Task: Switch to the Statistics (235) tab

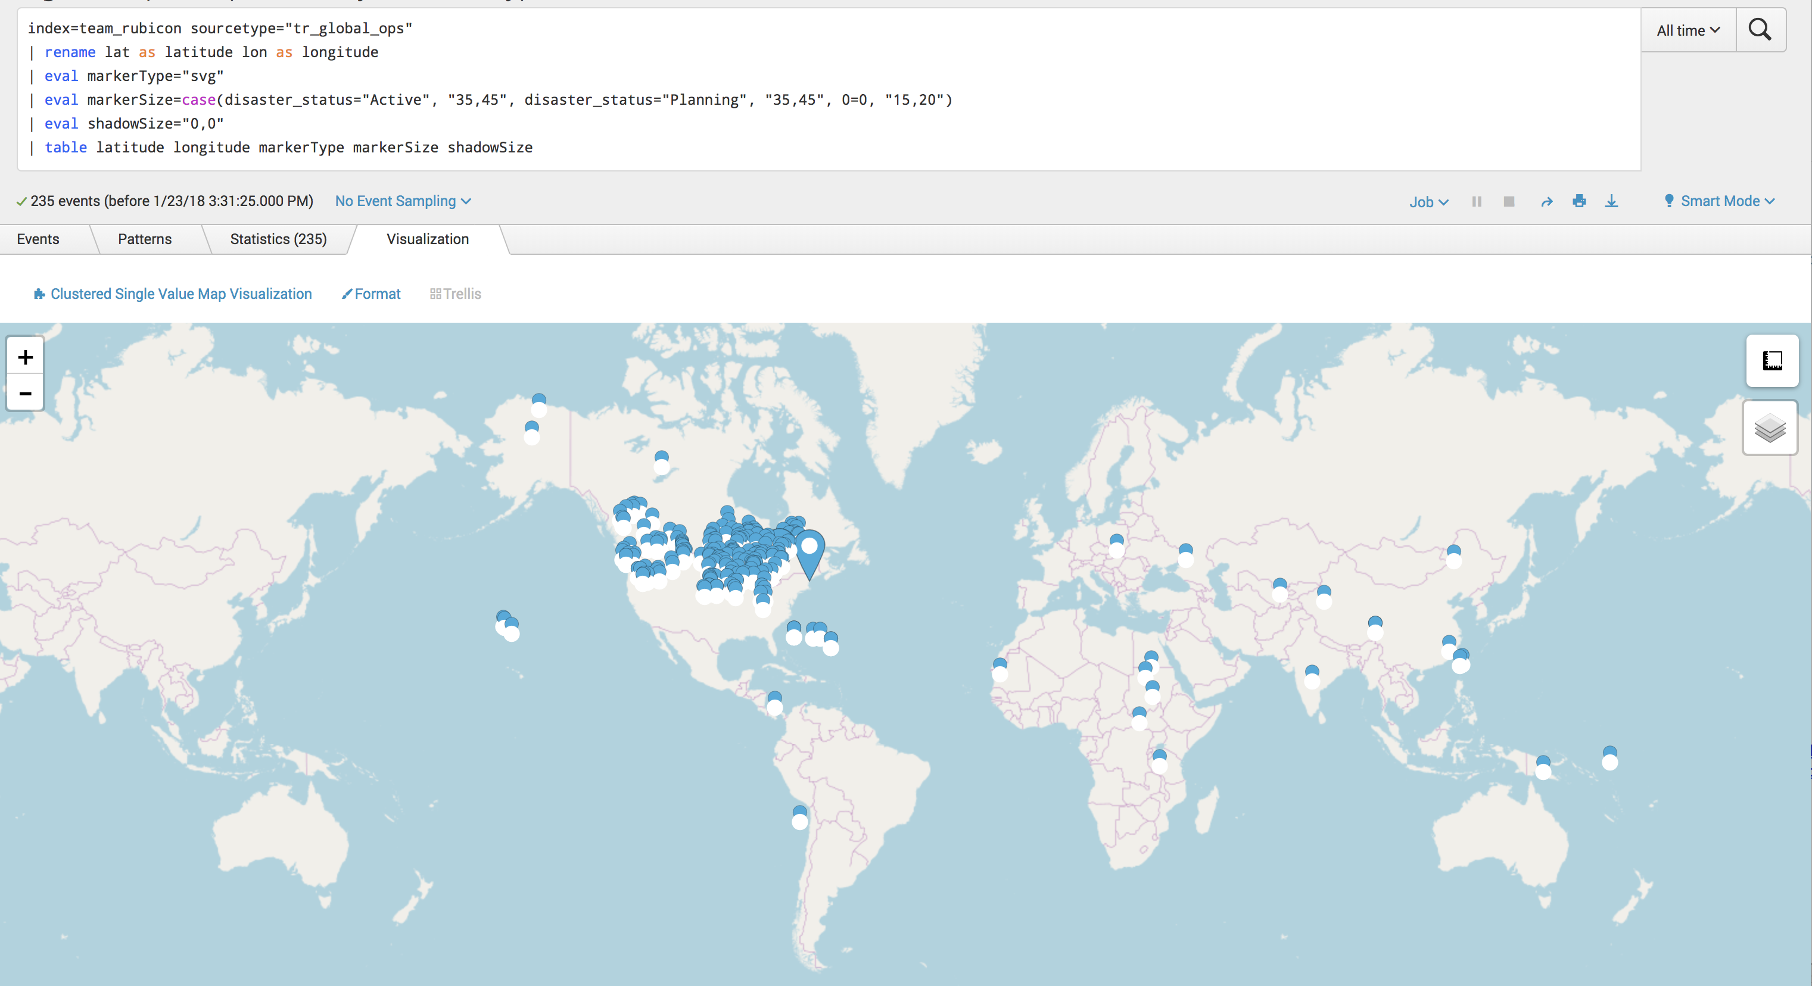Action: [278, 239]
